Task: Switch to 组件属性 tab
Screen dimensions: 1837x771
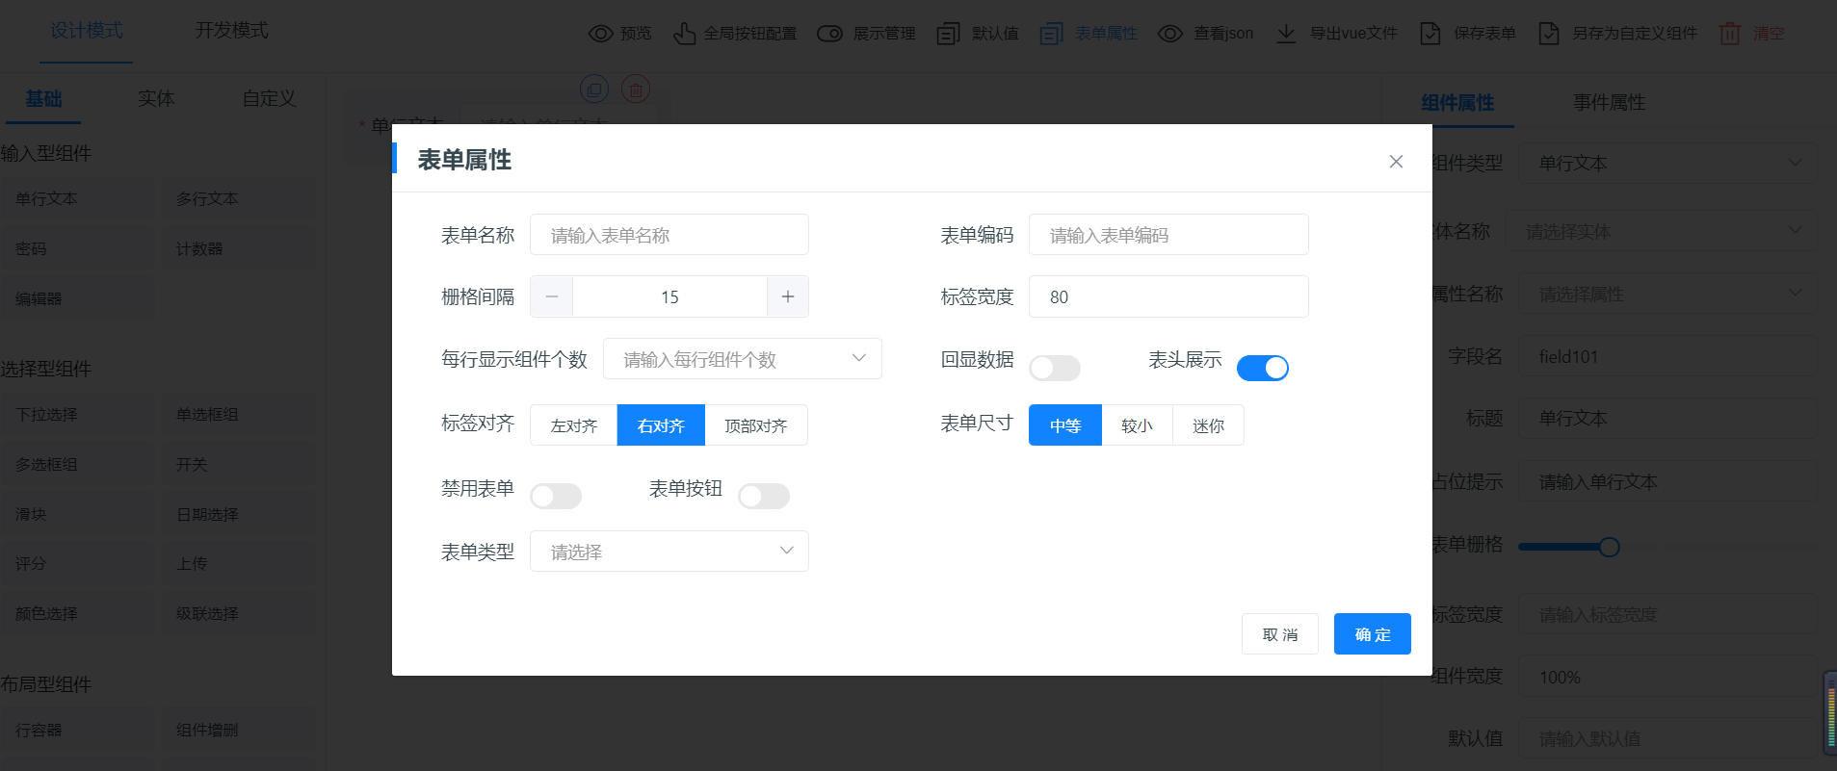Action: click(x=1457, y=102)
